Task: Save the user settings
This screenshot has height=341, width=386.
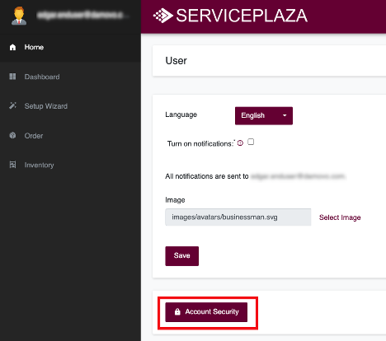Action: [181, 256]
